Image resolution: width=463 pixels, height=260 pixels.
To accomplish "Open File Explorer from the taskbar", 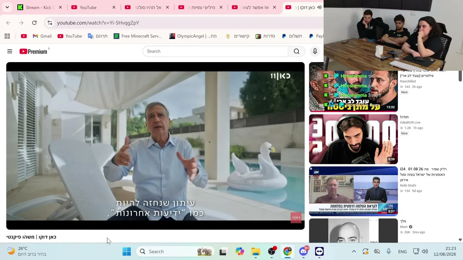I will pyautogui.click(x=255, y=252).
